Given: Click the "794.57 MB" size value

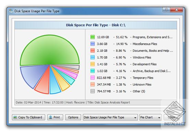Looking at the screenshot, I should 104,91.
